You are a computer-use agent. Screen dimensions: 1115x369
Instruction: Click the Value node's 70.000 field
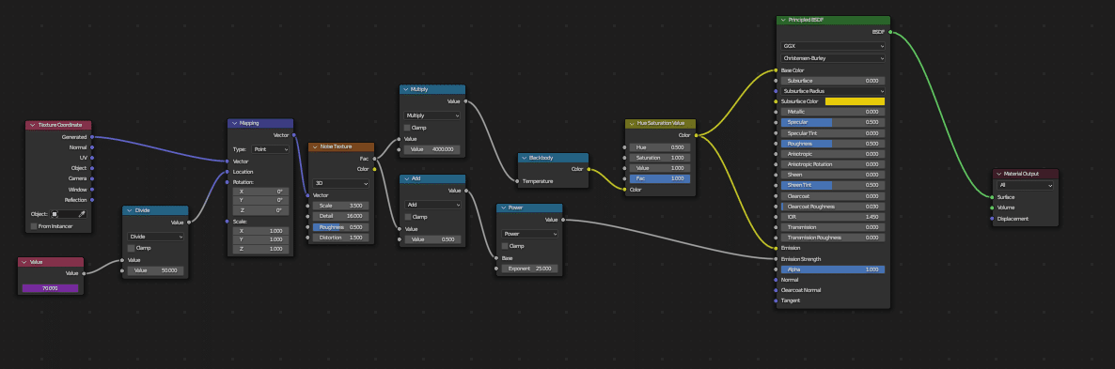point(51,288)
